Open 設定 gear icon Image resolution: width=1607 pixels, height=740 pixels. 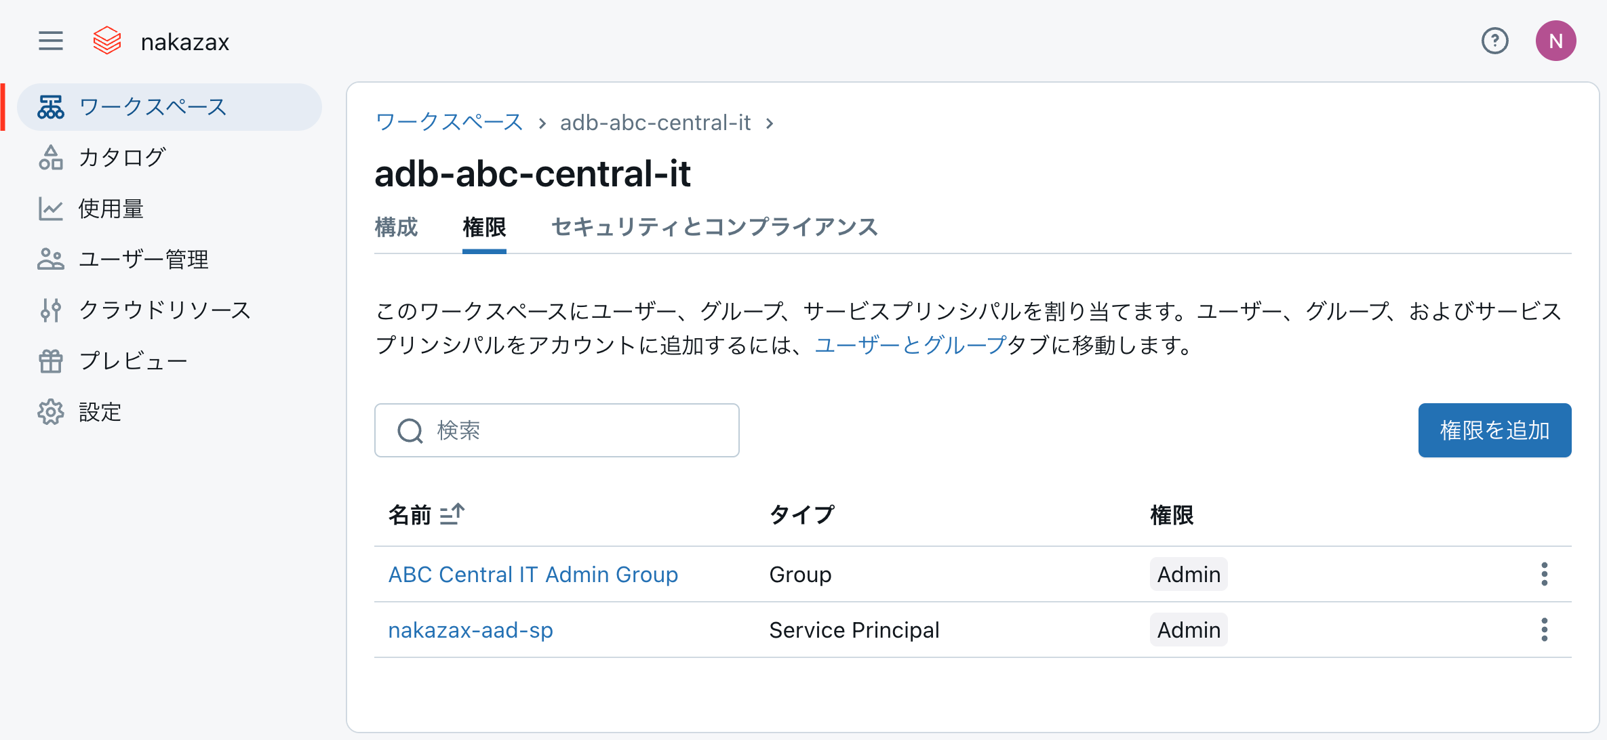(51, 412)
